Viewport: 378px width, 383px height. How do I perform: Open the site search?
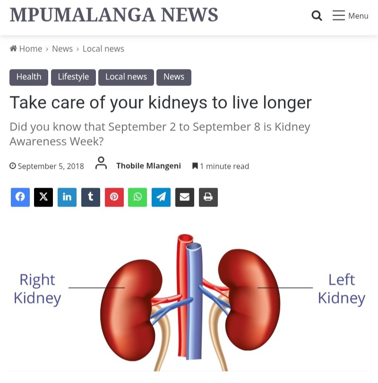click(x=317, y=16)
